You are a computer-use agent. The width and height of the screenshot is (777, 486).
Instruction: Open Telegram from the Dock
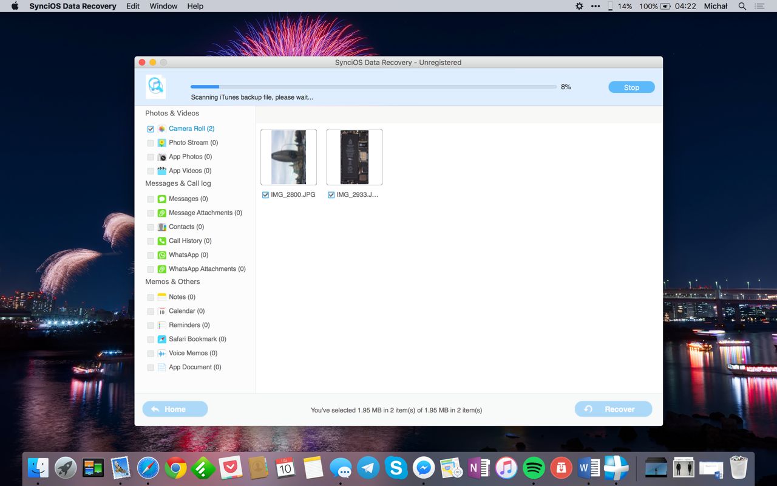click(368, 468)
